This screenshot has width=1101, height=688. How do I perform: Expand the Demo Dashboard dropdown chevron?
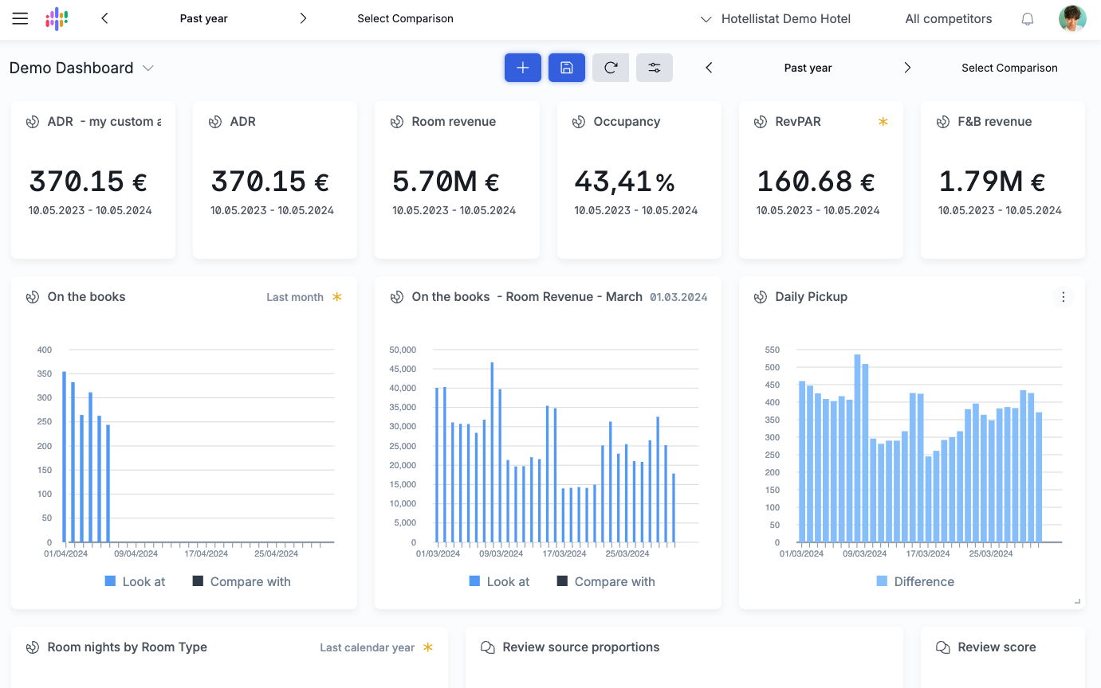(148, 68)
